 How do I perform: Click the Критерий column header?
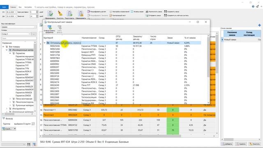(x=48, y=38)
